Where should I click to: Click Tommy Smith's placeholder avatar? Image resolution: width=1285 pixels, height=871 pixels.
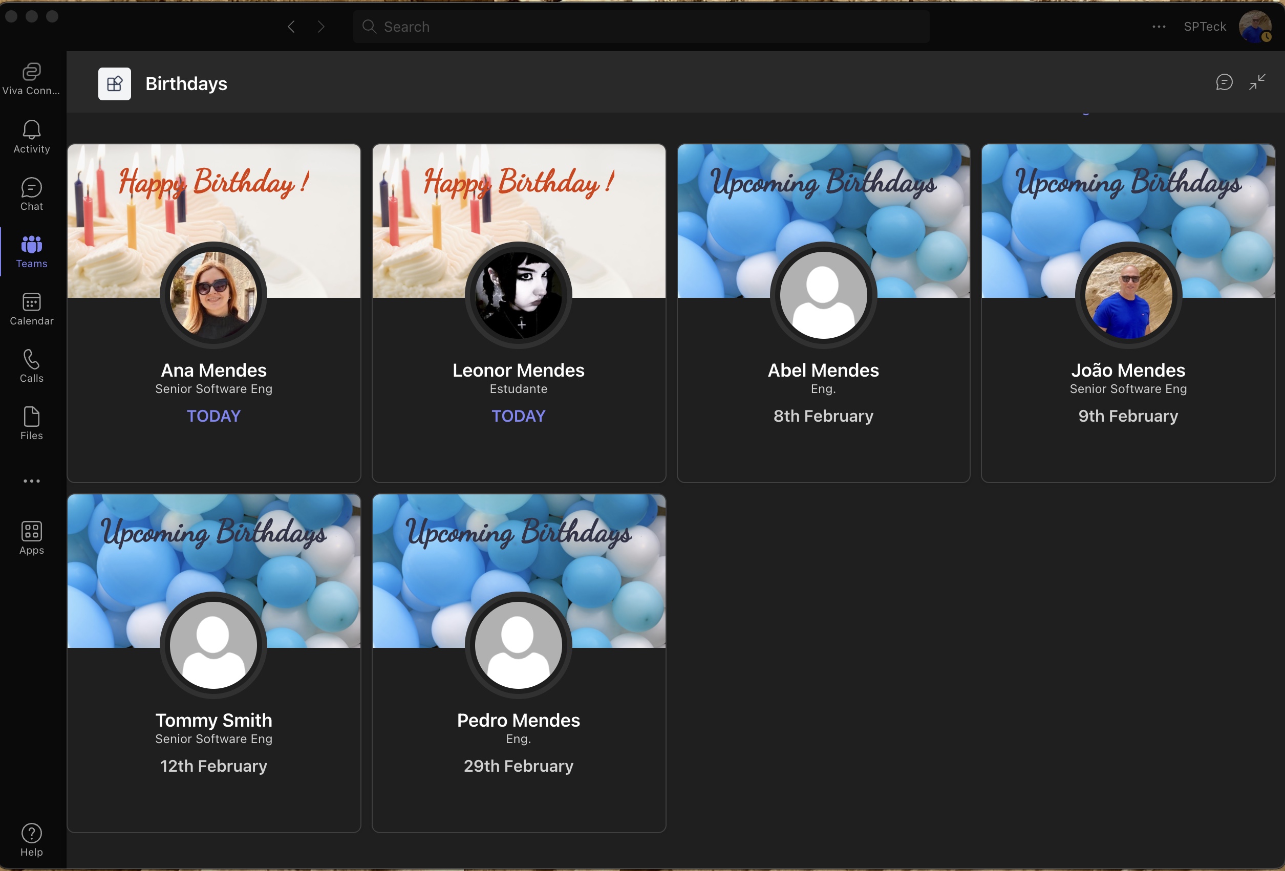click(x=213, y=645)
